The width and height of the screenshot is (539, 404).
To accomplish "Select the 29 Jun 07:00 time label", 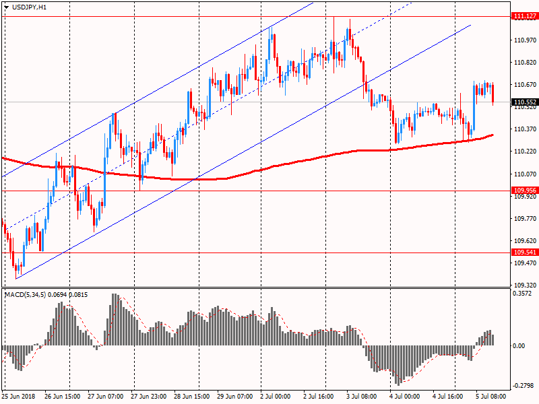I will (x=235, y=397).
